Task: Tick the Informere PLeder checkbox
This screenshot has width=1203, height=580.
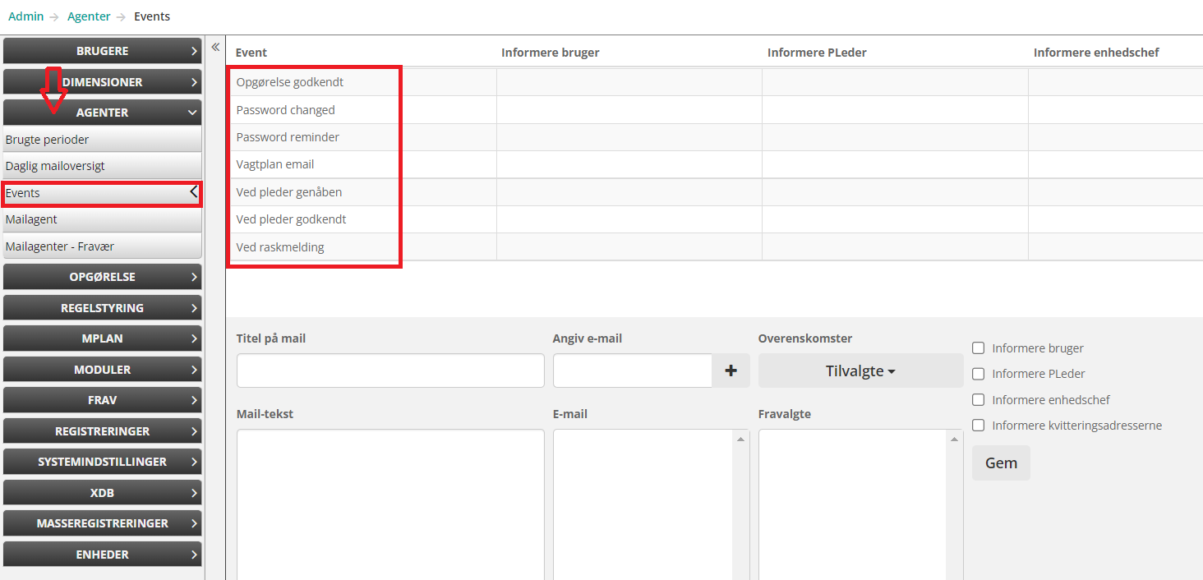Action: click(x=978, y=374)
